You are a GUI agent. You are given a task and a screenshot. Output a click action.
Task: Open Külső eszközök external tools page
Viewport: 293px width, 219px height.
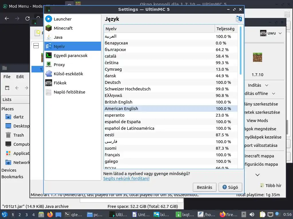point(72,74)
